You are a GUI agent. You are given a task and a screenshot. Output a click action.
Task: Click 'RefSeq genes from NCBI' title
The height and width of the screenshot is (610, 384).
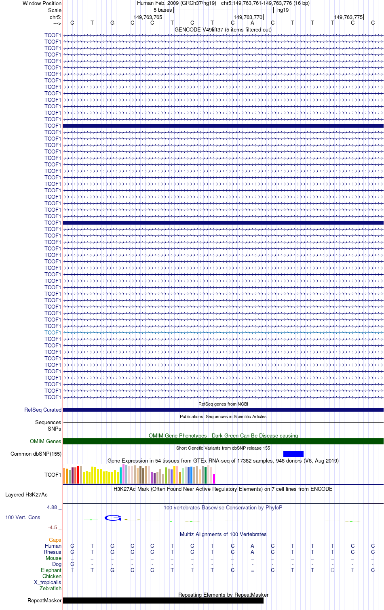[223, 404]
